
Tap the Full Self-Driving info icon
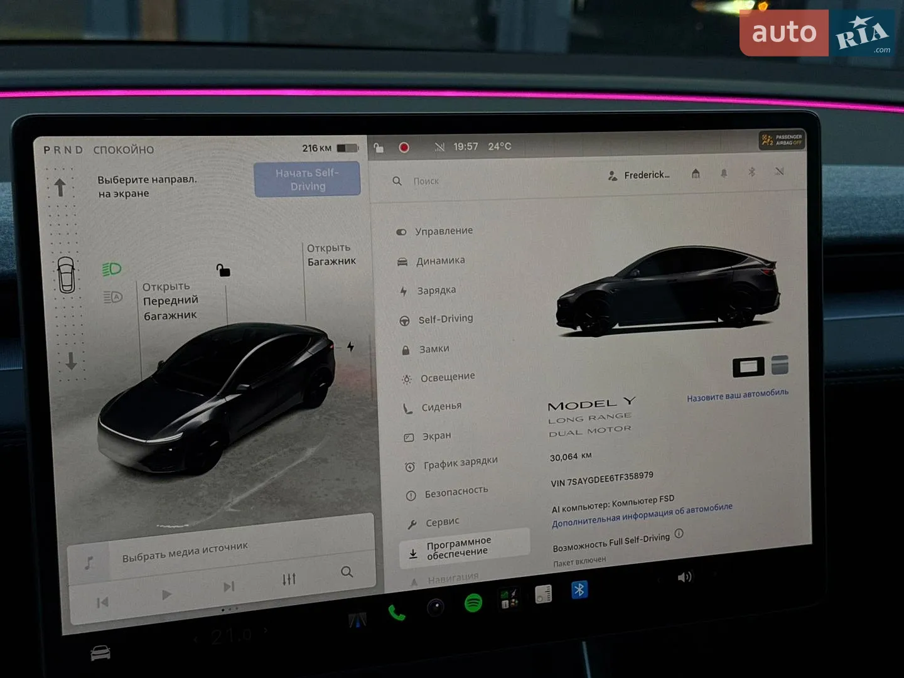click(x=679, y=534)
